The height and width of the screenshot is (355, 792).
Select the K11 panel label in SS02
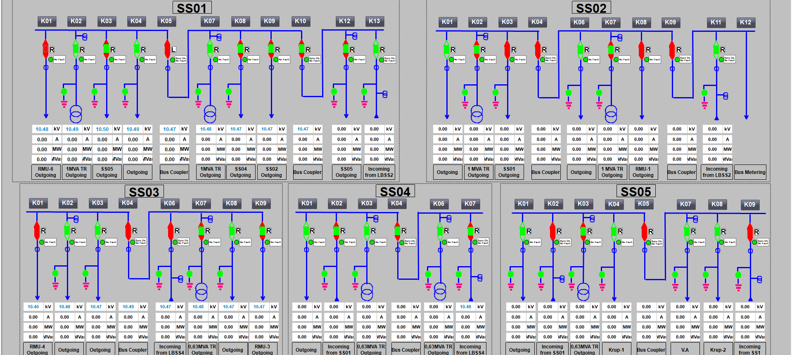(x=716, y=22)
